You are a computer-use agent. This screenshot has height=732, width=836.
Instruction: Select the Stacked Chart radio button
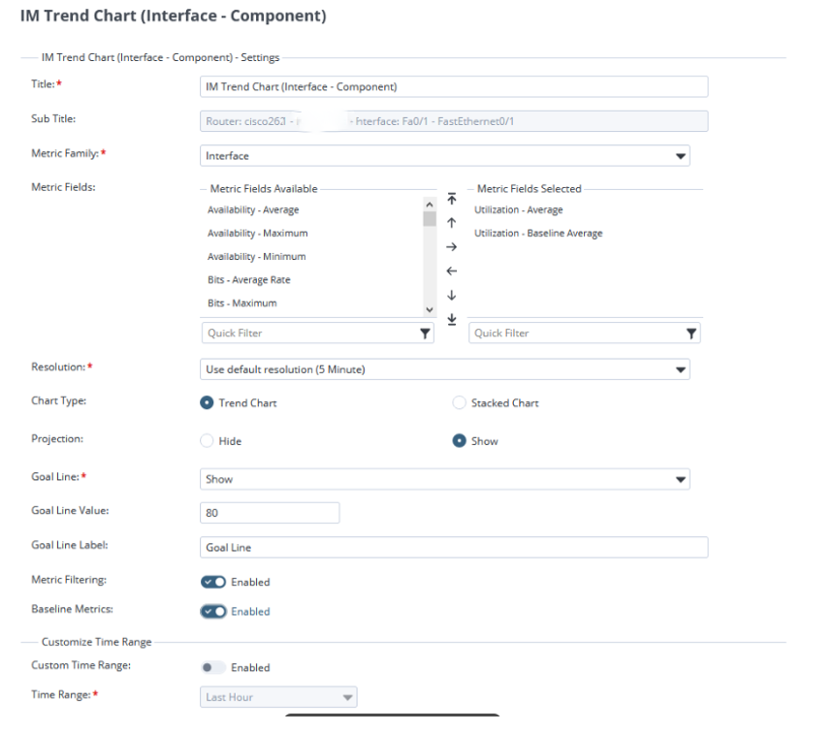[x=460, y=403]
